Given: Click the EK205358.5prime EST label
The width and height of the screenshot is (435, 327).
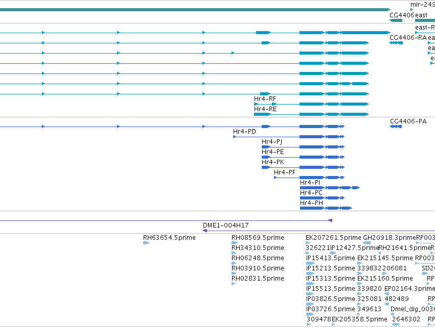Looking at the screenshot, I should 359,319.
